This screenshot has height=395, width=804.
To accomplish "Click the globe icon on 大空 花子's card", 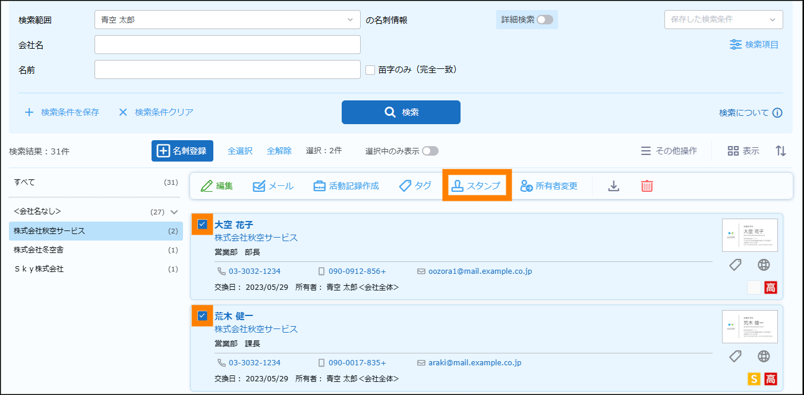I will pyautogui.click(x=764, y=265).
